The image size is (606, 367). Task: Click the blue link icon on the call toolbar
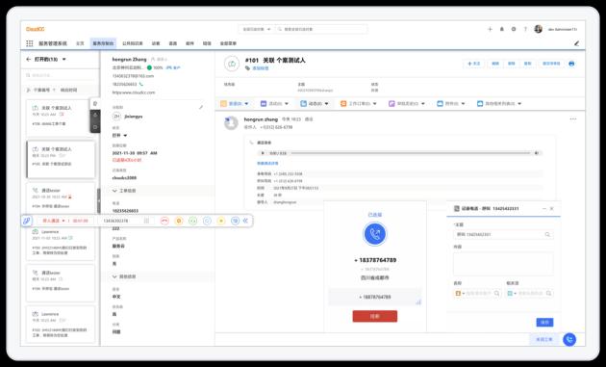click(x=26, y=221)
